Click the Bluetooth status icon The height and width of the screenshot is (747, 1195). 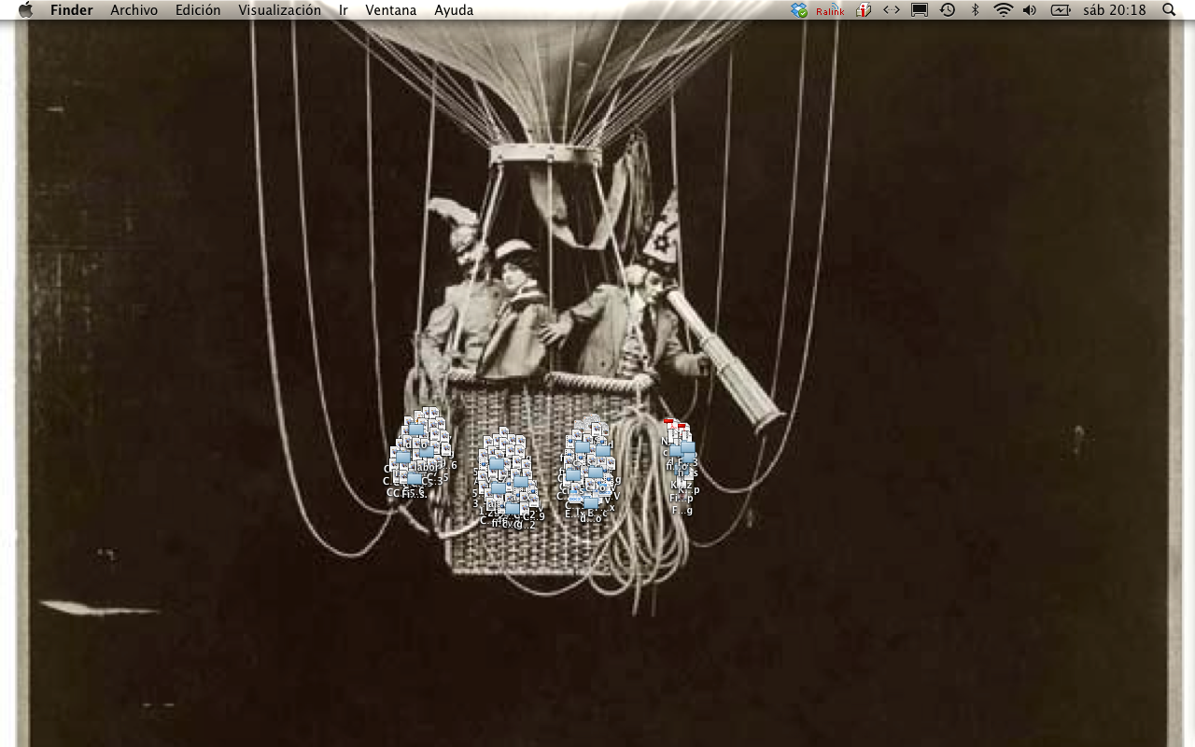tap(976, 10)
